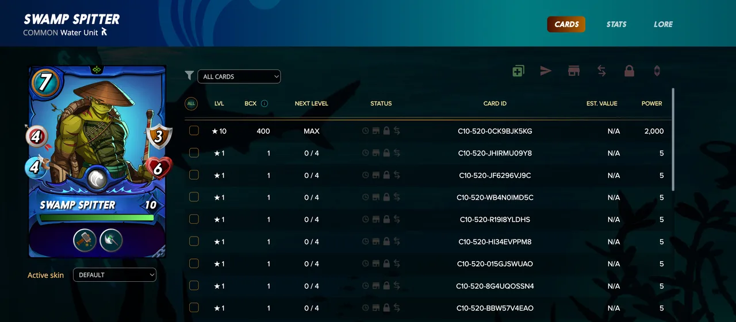Click the 2,000 power value
Viewport: 736px width, 322px height.
pyautogui.click(x=654, y=131)
